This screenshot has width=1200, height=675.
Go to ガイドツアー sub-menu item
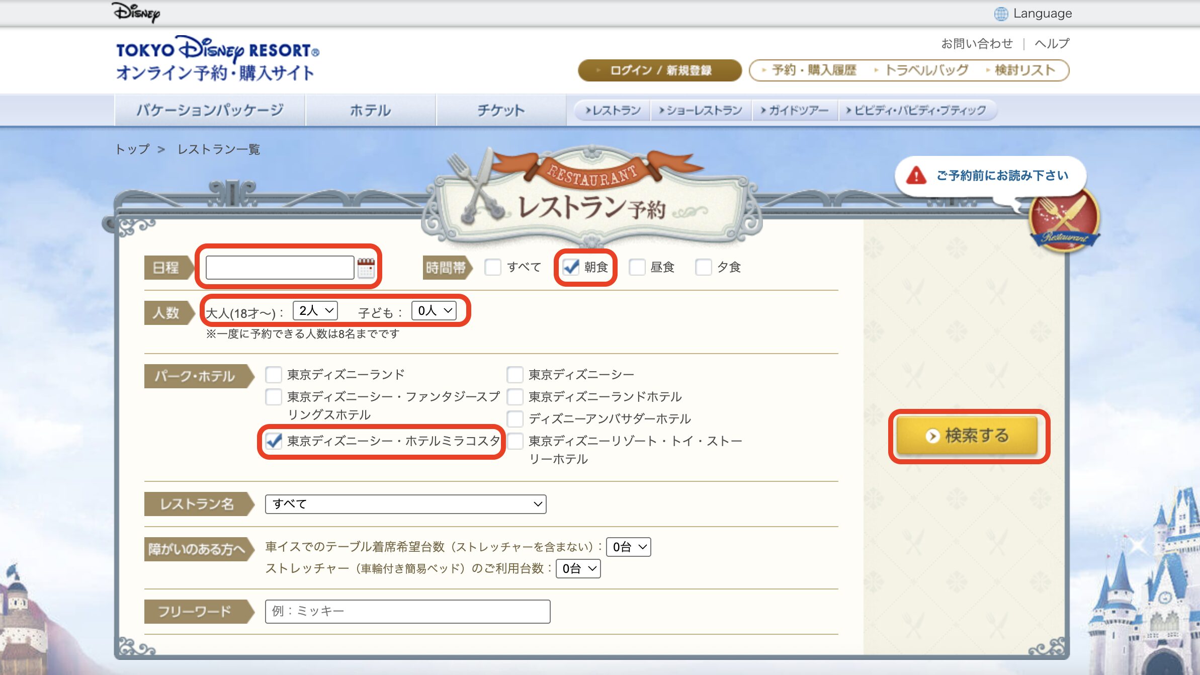(795, 110)
